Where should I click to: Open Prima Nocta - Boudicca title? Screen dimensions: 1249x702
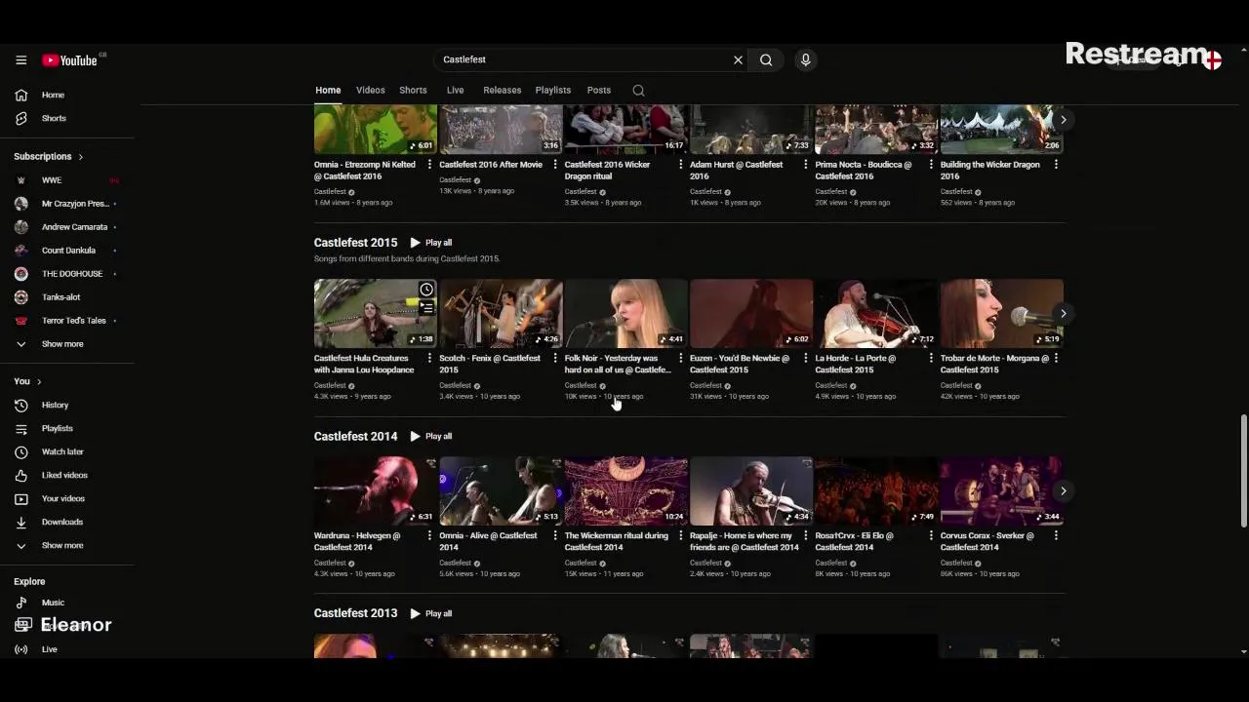tap(864, 171)
